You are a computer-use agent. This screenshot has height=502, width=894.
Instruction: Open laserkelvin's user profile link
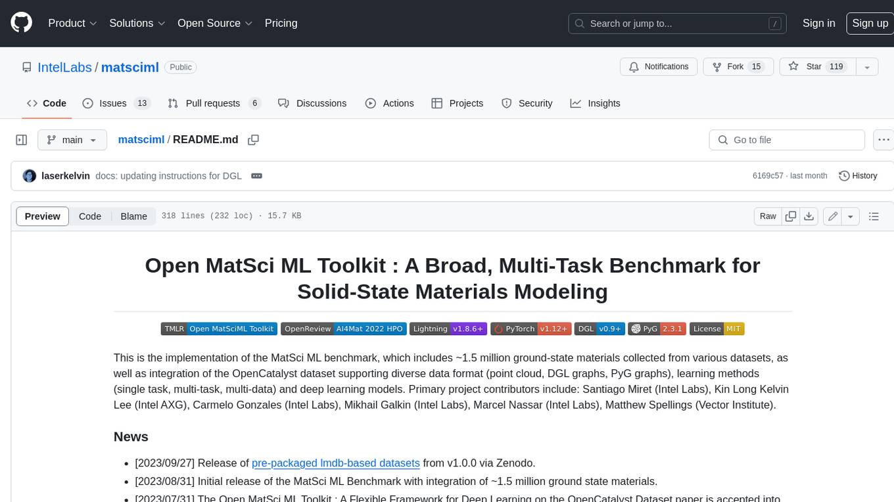pos(66,176)
